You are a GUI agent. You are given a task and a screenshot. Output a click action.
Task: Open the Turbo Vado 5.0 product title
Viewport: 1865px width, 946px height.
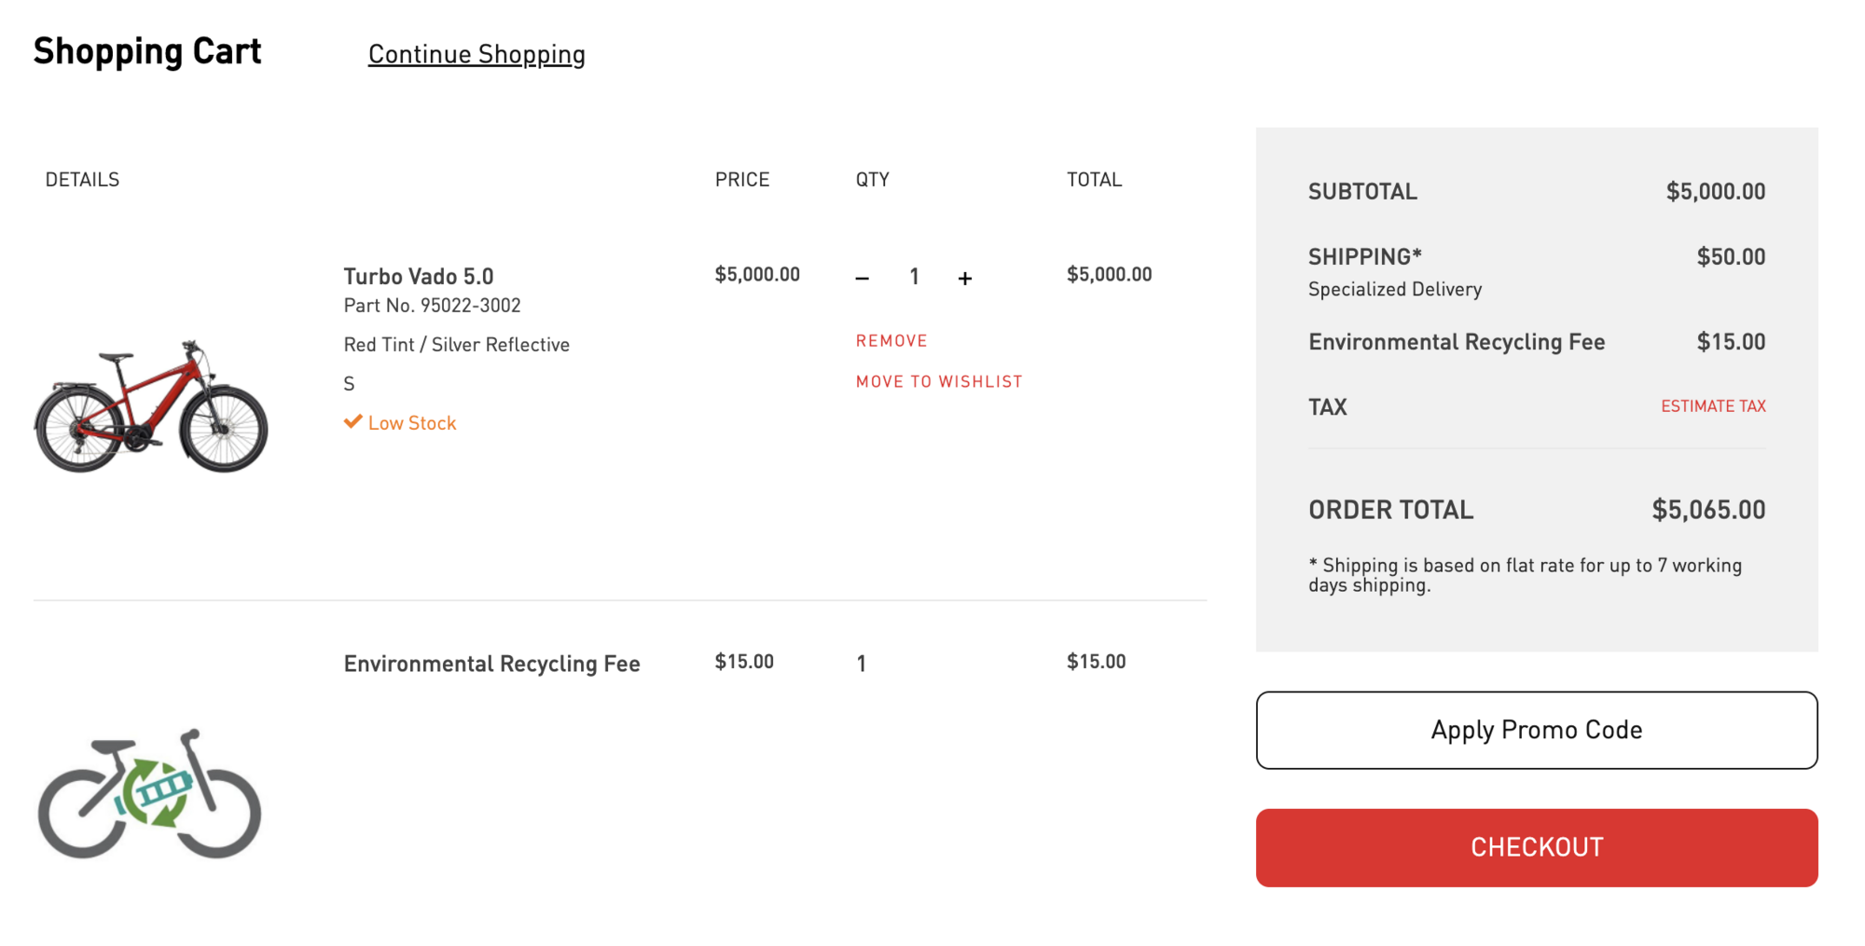pos(419,277)
